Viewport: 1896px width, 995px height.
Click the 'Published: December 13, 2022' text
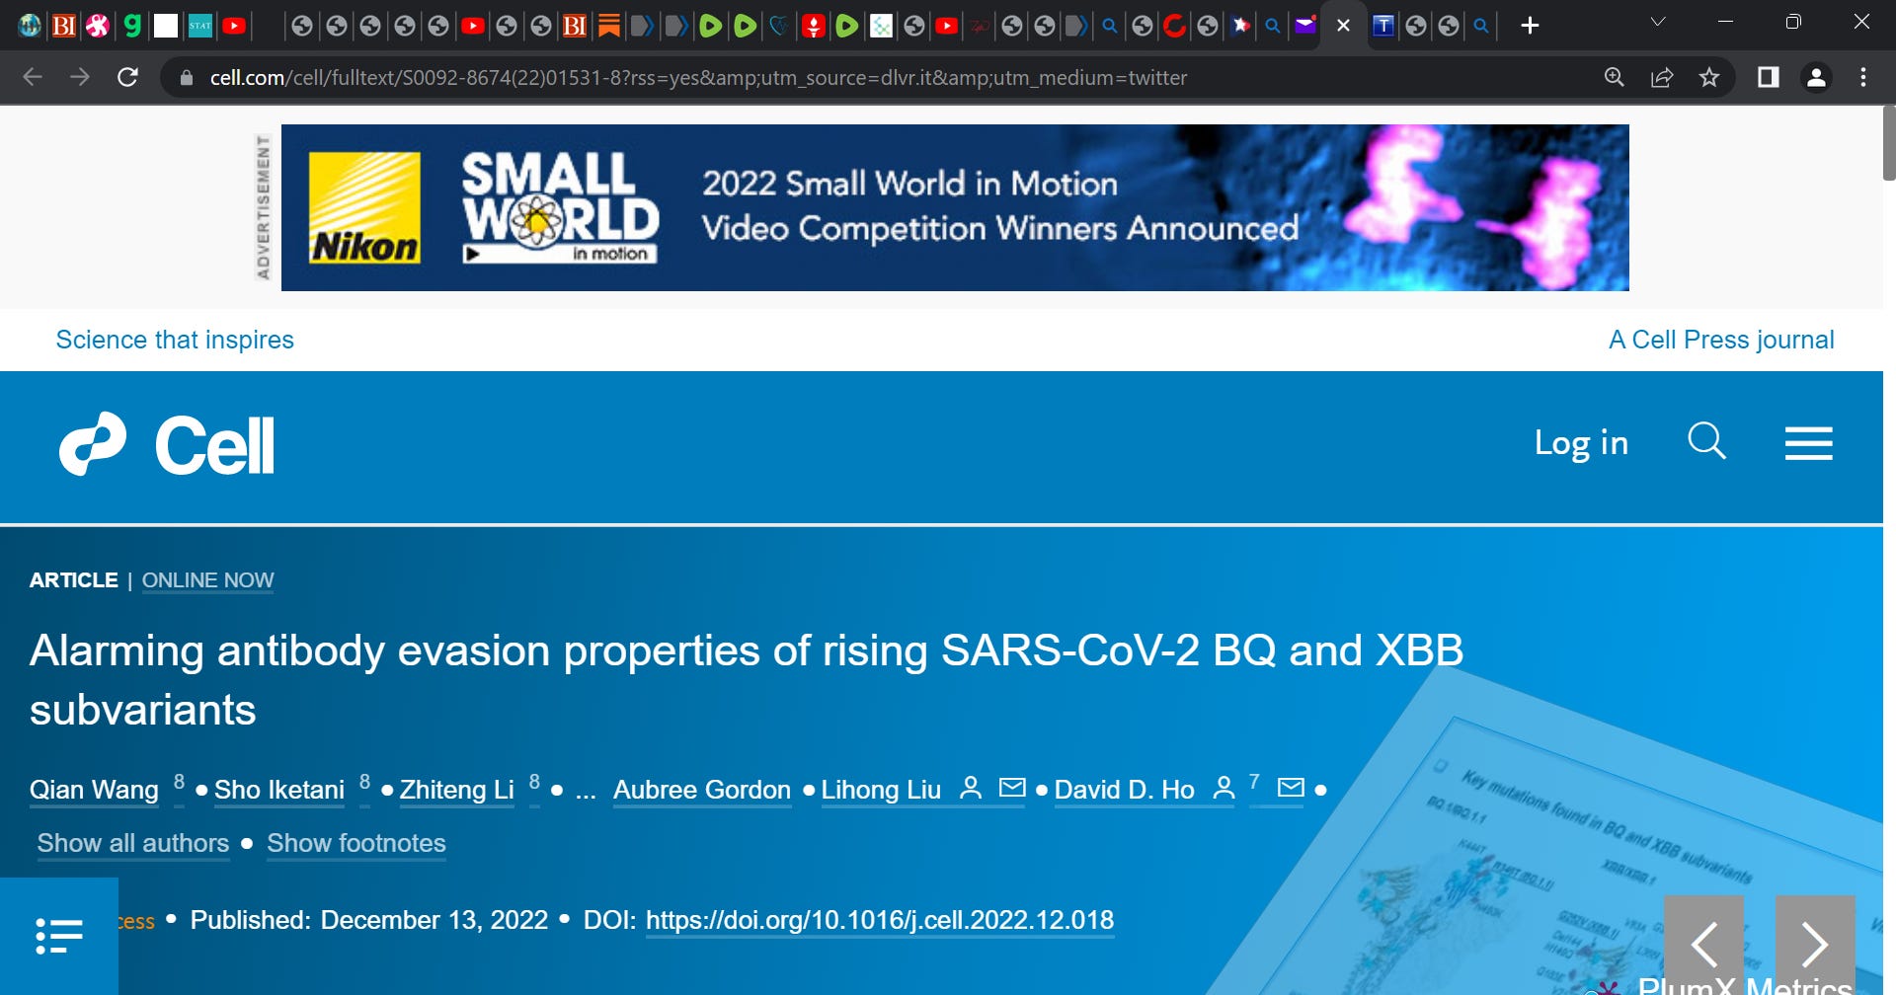[x=368, y=920]
